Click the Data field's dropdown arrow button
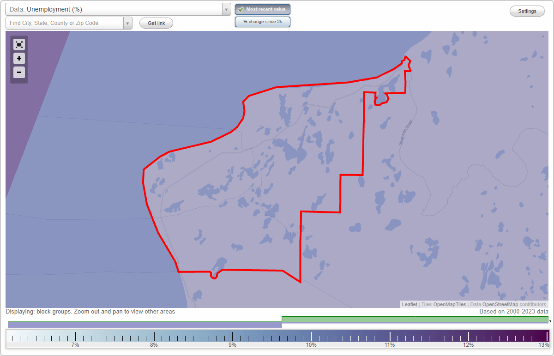 coord(226,9)
